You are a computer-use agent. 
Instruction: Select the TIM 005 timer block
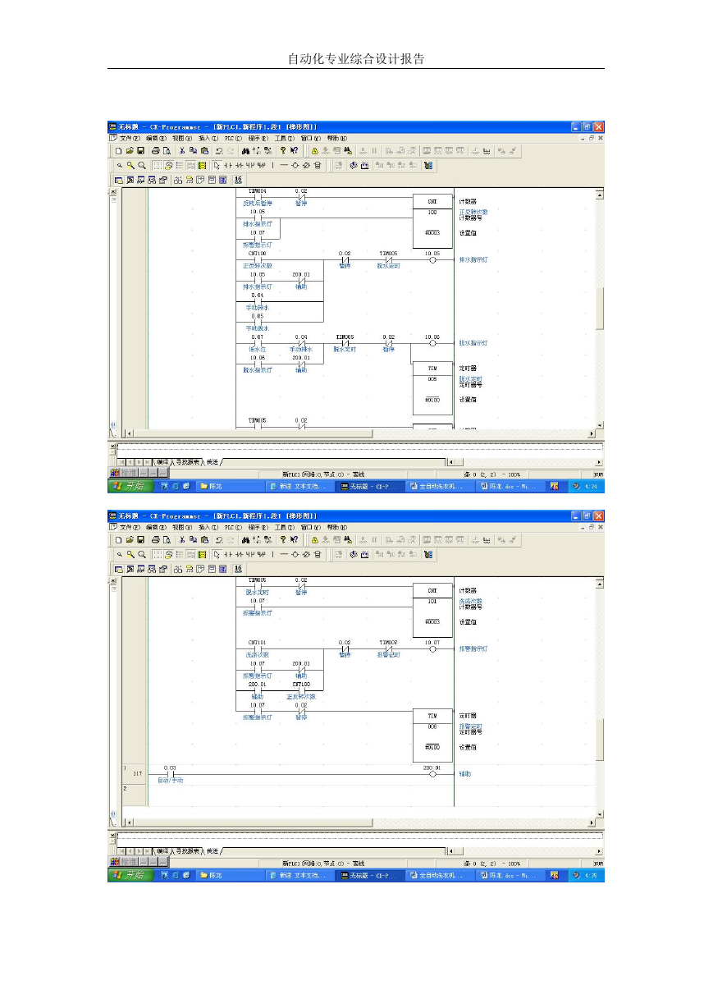[432, 387]
